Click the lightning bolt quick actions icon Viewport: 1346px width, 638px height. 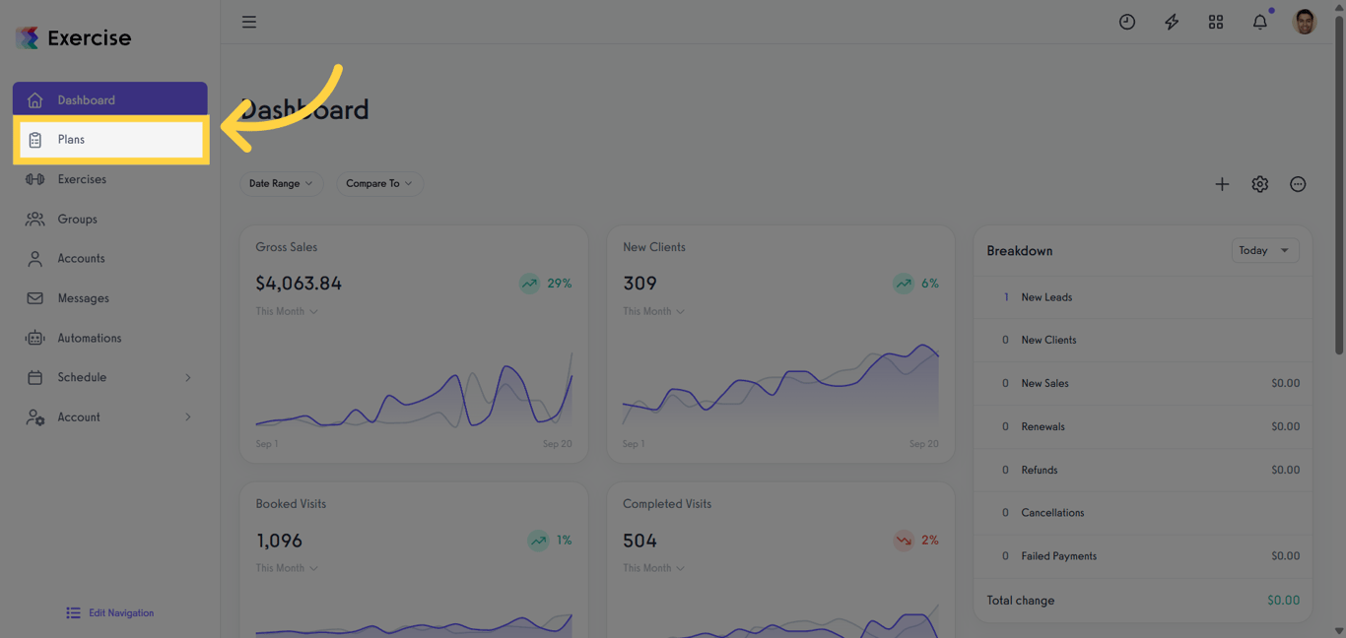pyautogui.click(x=1172, y=22)
